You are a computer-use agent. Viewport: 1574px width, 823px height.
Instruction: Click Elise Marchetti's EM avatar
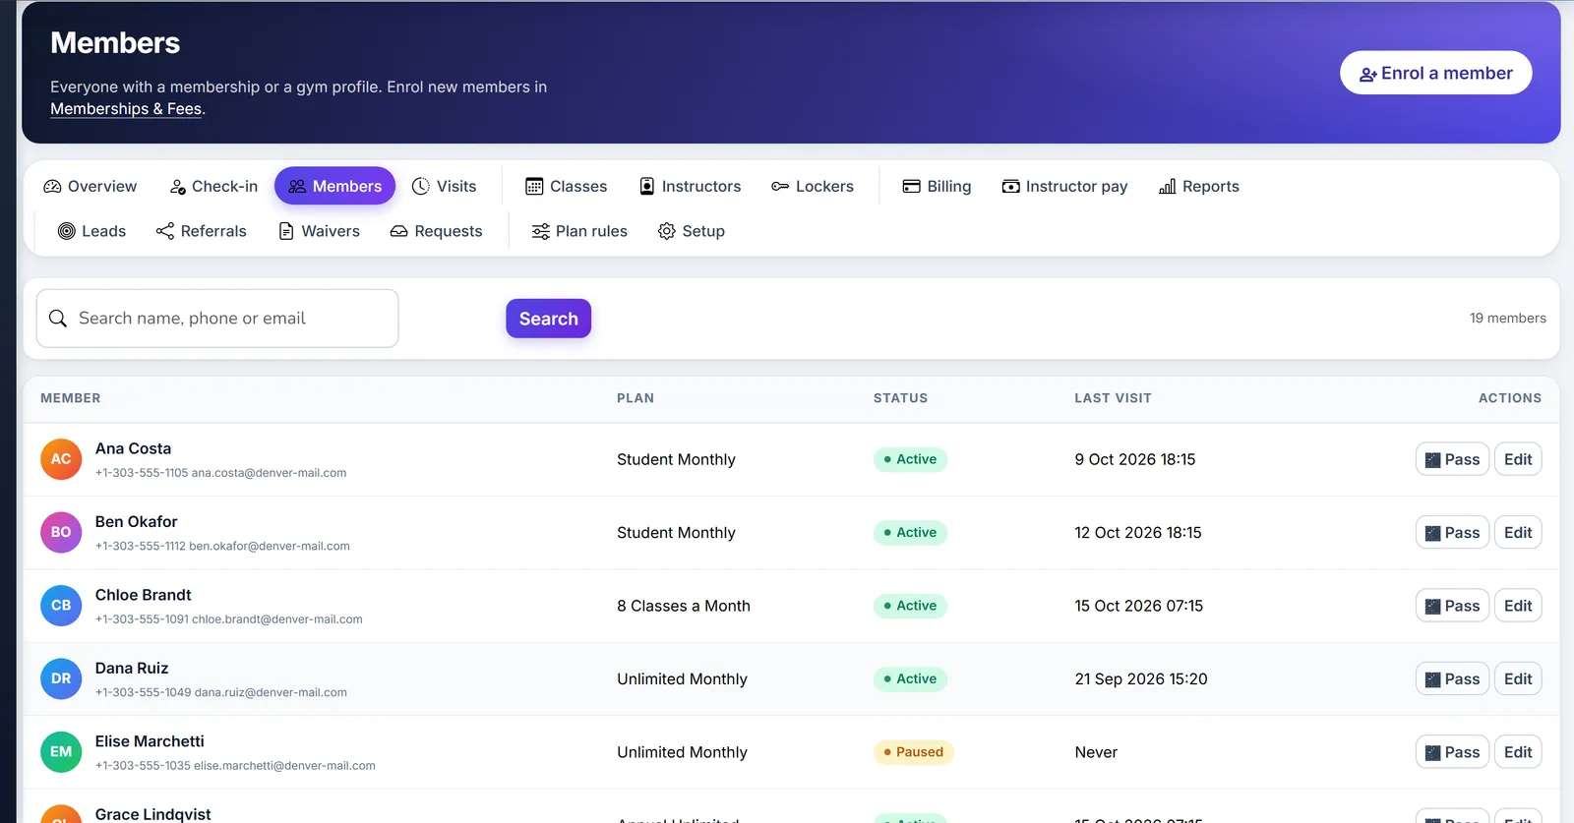tap(61, 752)
